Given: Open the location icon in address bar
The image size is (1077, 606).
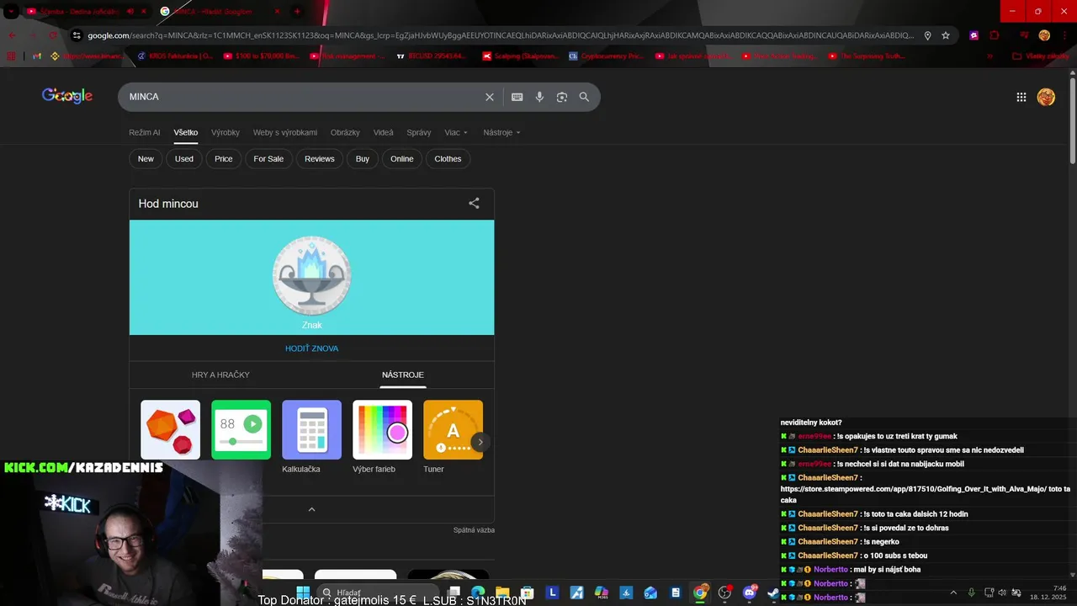Looking at the screenshot, I should (927, 35).
